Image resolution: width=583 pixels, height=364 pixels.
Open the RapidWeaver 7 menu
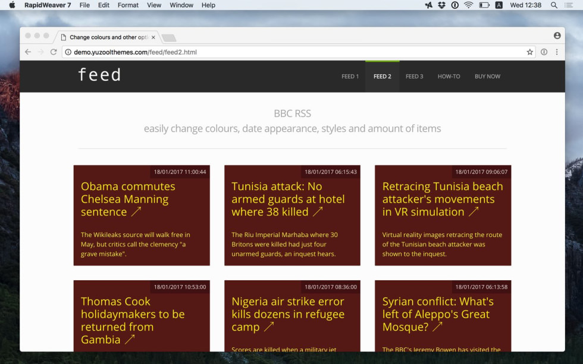48,5
